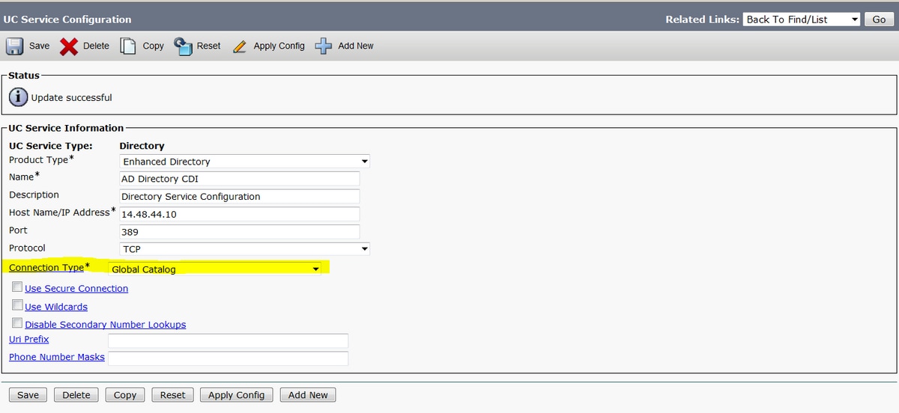The width and height of the screenshot is (899, 413).
Task: Click the bottom Delete button
Action: point(76,395)
